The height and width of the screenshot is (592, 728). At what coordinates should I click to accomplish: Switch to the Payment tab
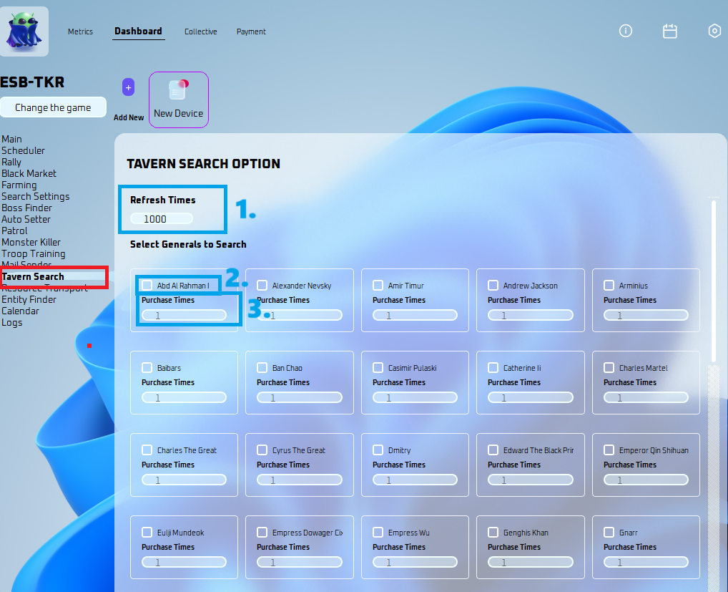[x=251, y=31]
